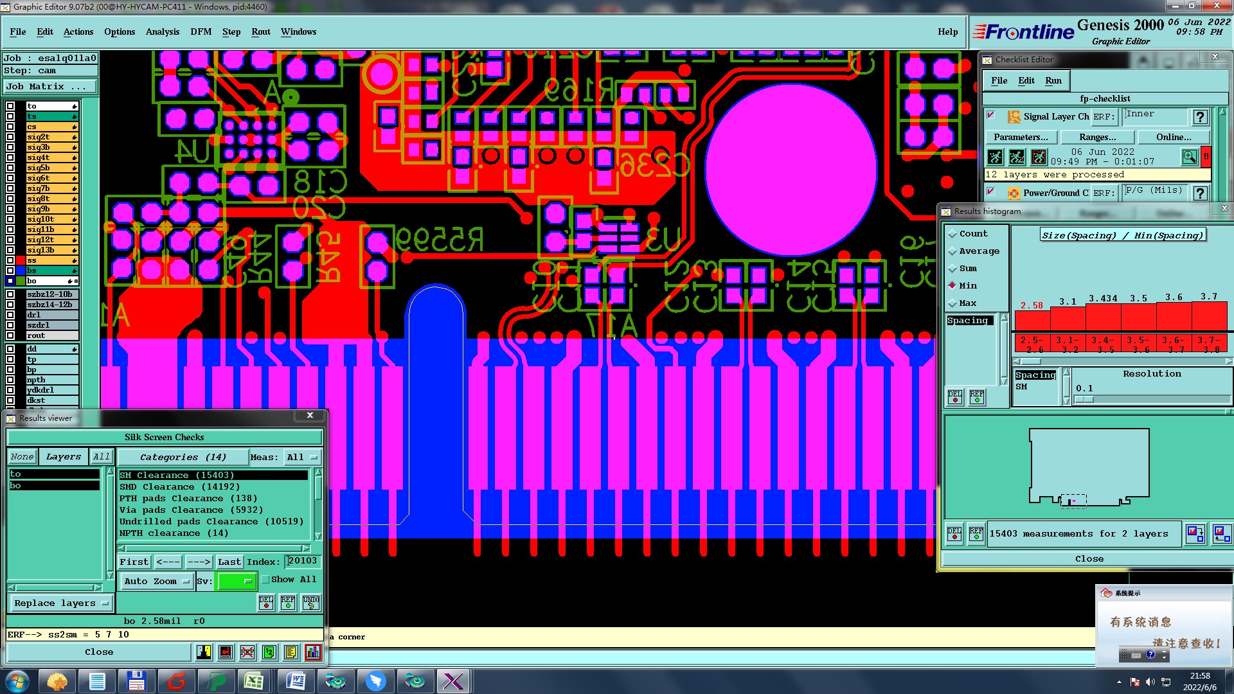Click the yellow notes report icon
Image resolution: width=1234 pixels, height=694 pixels.
[291, 652]
